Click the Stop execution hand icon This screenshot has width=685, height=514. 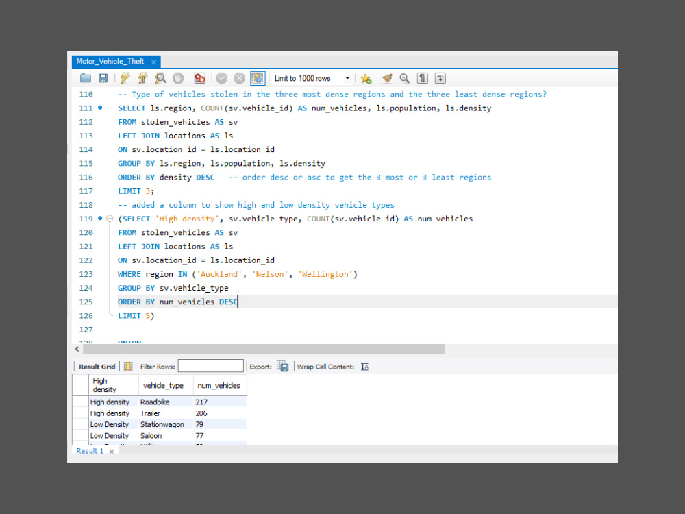178,78
